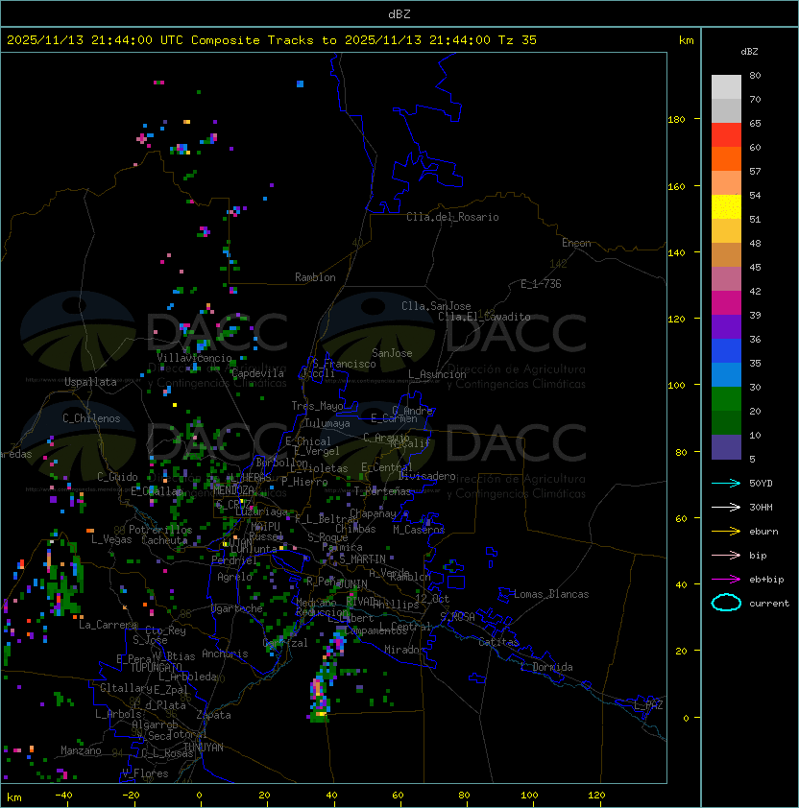The image size is (799, 808).
Task: Click the cyan 'current' ellipse symbol in the legend
Action: 726,603
